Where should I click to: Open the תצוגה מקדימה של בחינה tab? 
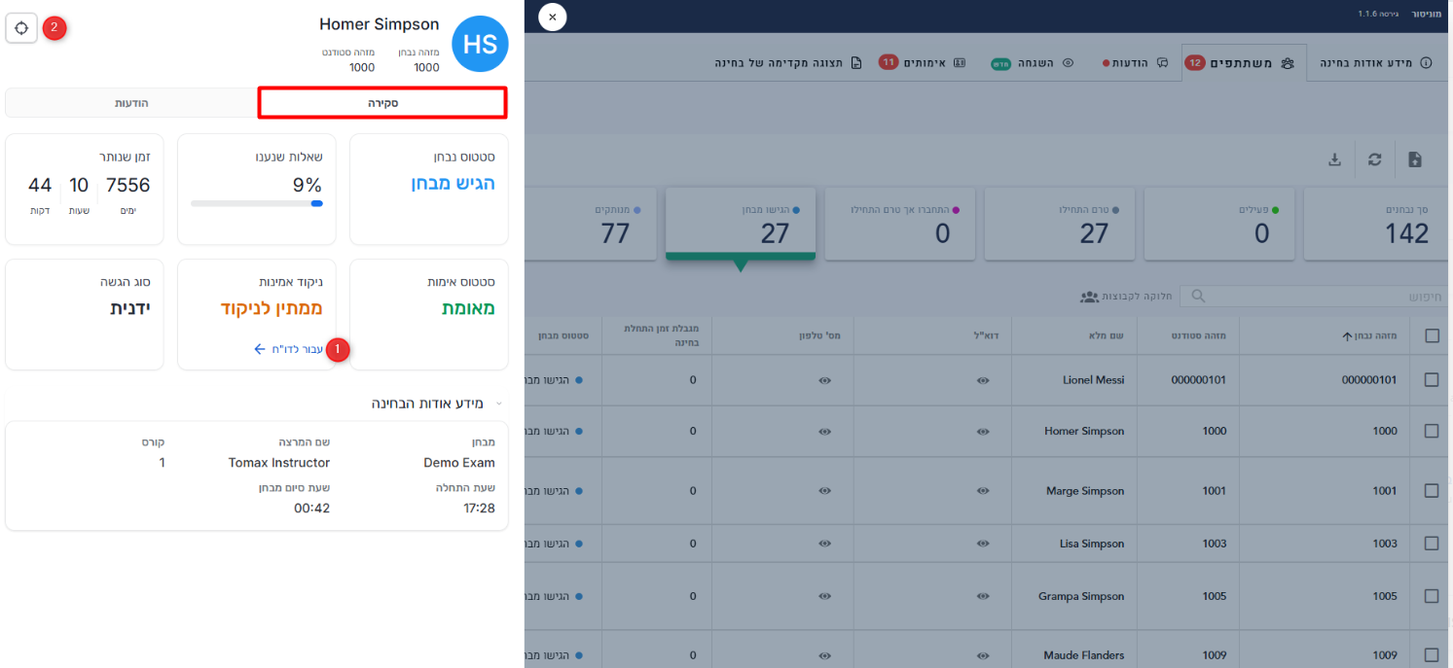click(x=788, y=62)
